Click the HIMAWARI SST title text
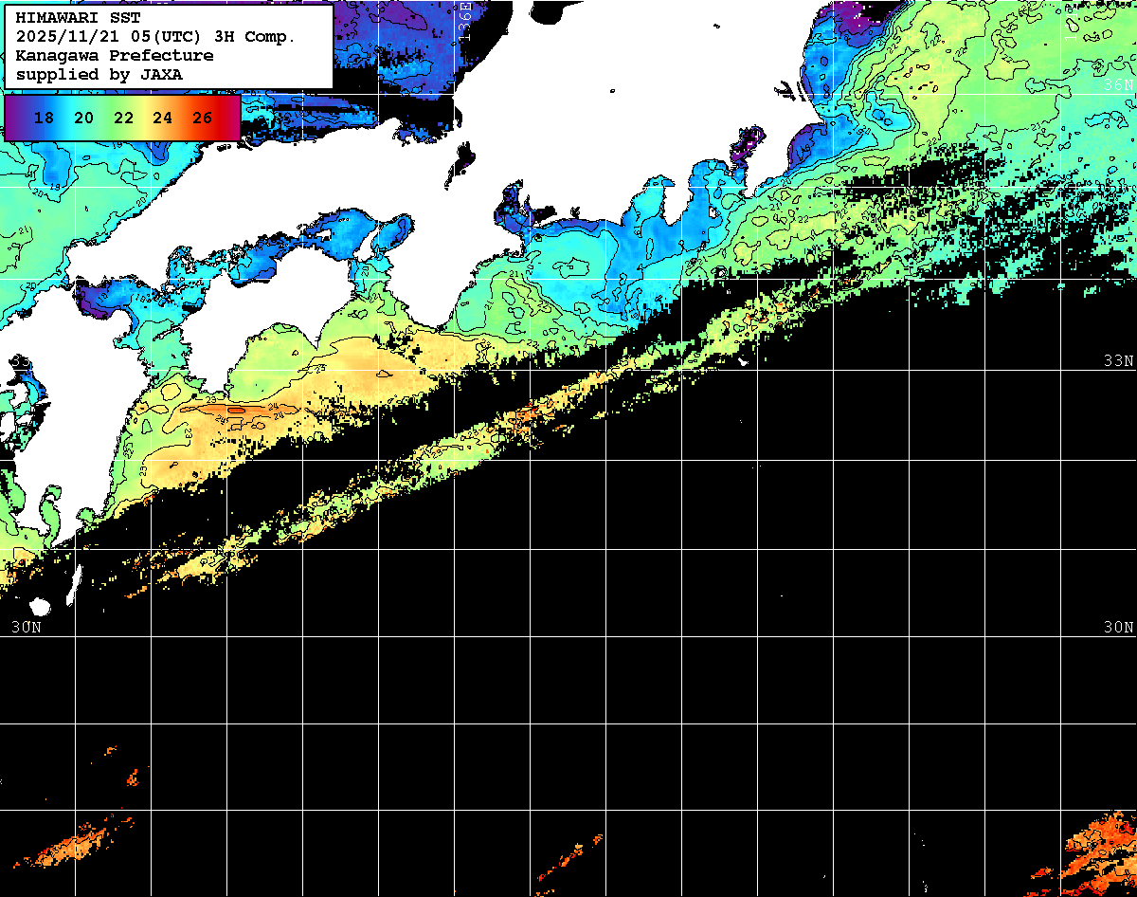This screenshot has width=1137, height=897. [x=78, y=18]
